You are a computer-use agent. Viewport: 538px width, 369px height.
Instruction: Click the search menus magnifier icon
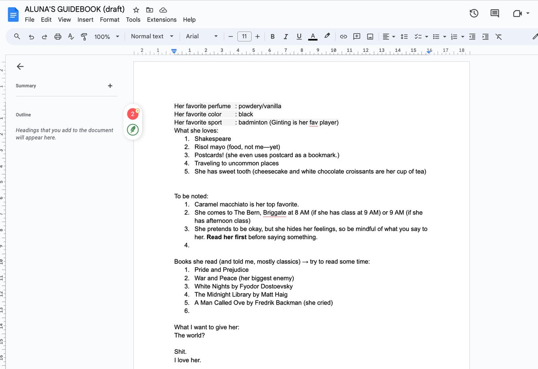(x=17, y=36)
